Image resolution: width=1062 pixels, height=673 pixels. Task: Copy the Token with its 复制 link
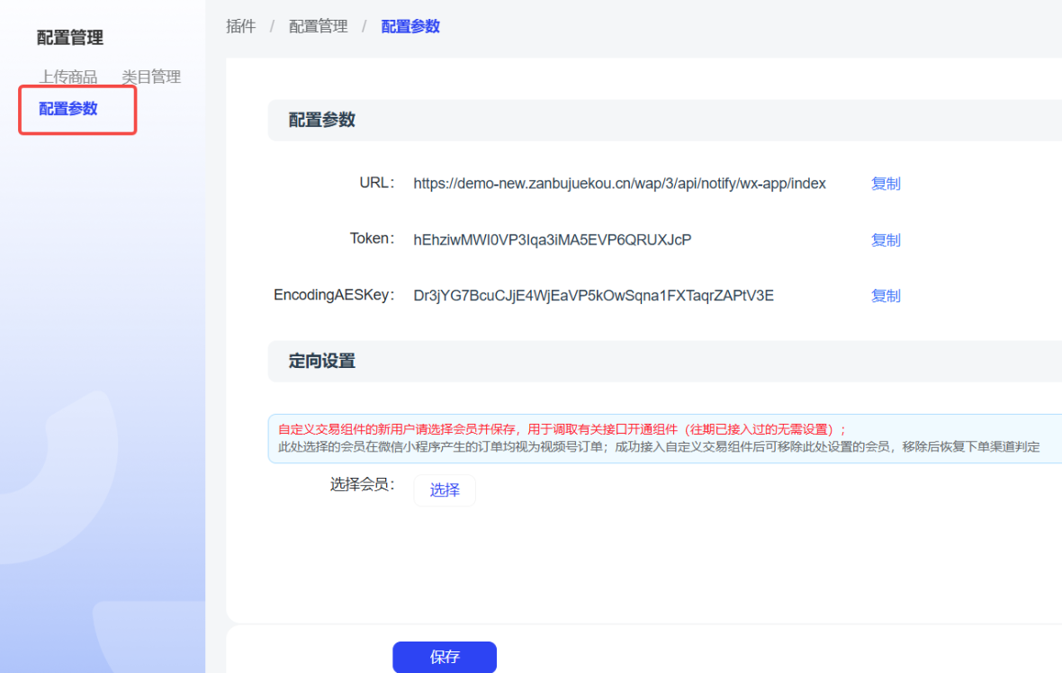click(x=886, y=240)
